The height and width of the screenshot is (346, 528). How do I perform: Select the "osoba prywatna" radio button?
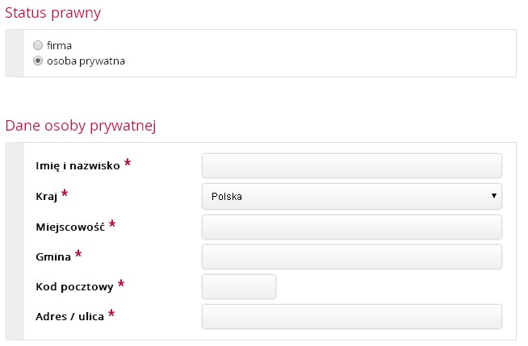pyautogui.click(x=38, y=61)
